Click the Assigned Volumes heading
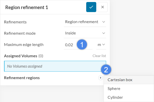This screenshot has width=154, height=102. pos(21,56)
